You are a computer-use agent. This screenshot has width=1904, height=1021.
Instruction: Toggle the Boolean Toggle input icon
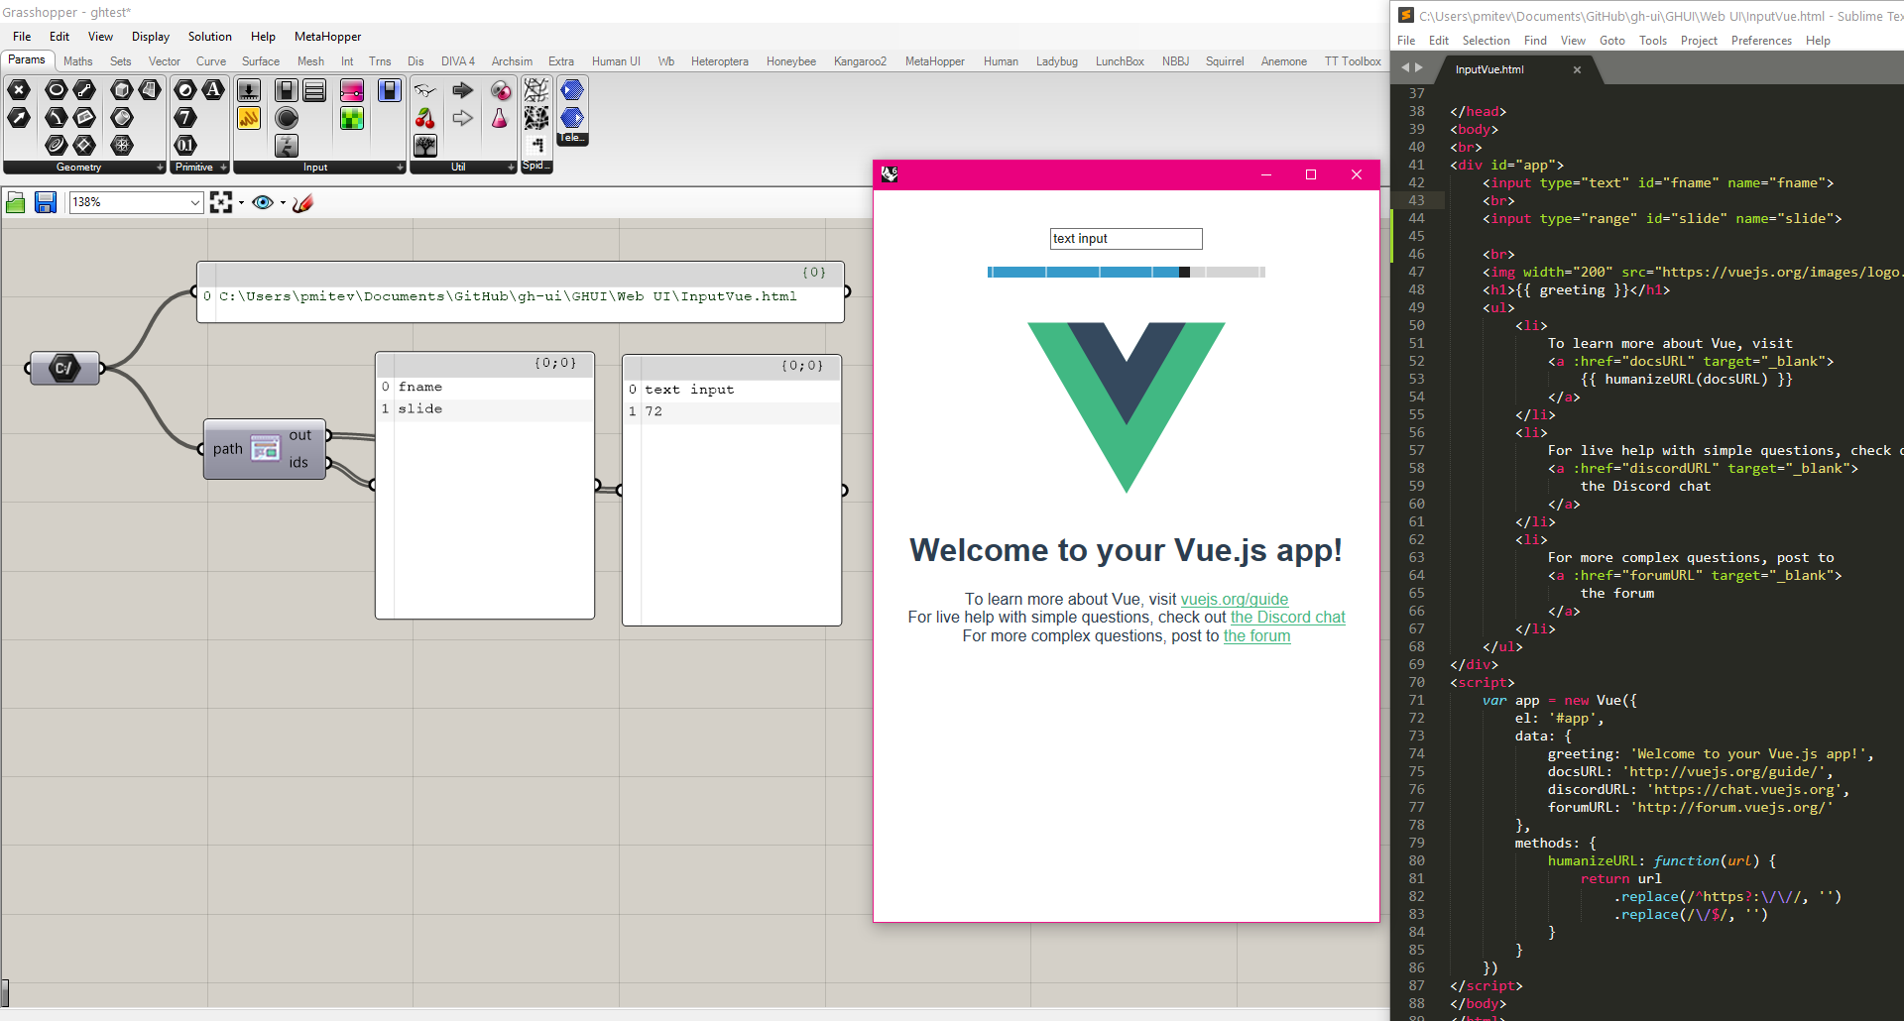pos(287,91)
